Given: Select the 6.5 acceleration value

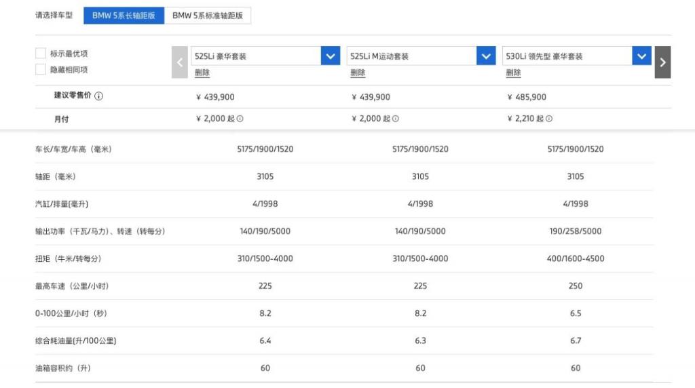Looking at the screenshot, I should click(x=576, y=313).
